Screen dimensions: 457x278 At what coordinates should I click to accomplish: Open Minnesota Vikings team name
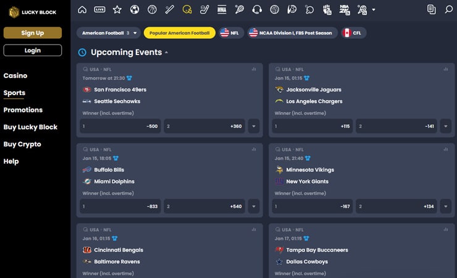(x=310, y=170)
